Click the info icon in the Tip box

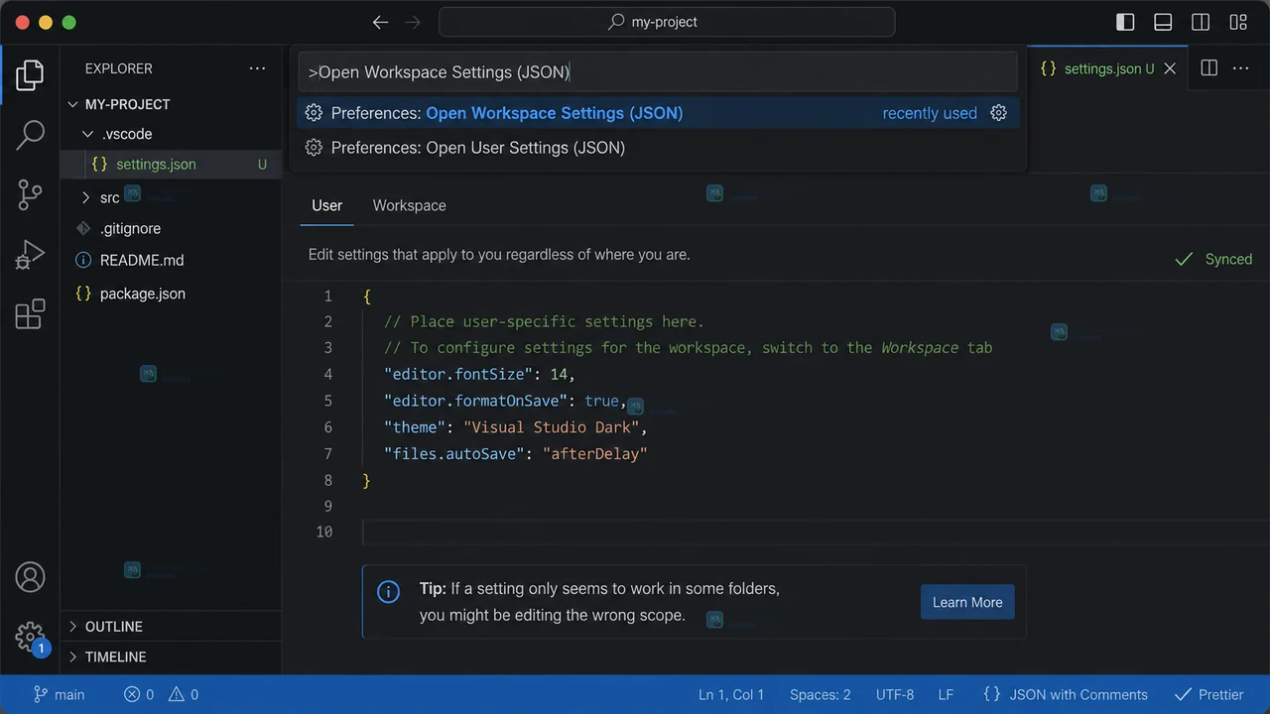tap(388, 592)
